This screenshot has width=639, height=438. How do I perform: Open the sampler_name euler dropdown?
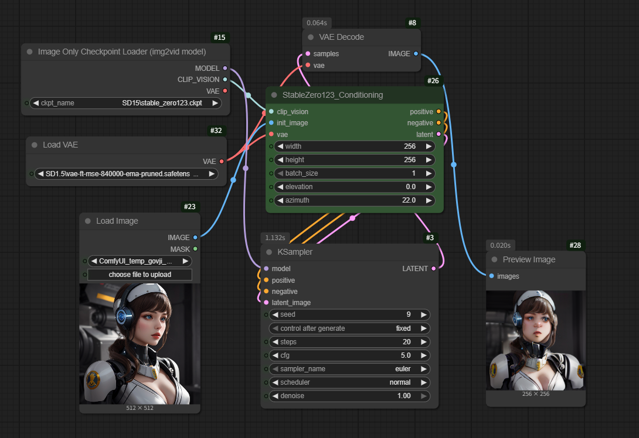tap(349, 369)
